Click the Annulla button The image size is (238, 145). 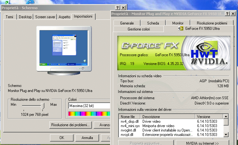click(x=87, y=137)
